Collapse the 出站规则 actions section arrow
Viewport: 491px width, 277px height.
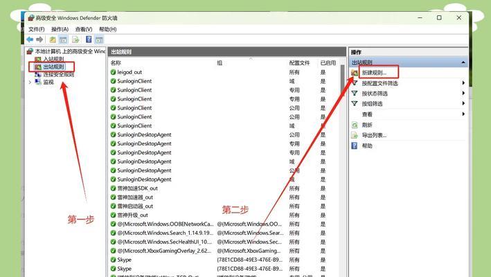coord(463,62)
